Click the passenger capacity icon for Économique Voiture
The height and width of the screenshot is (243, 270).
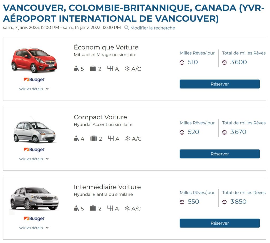click(76, 68)
